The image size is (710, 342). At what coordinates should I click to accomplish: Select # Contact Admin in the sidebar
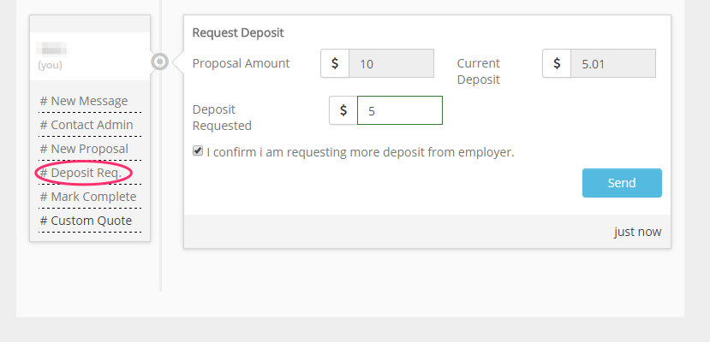(x=87, y=125)
